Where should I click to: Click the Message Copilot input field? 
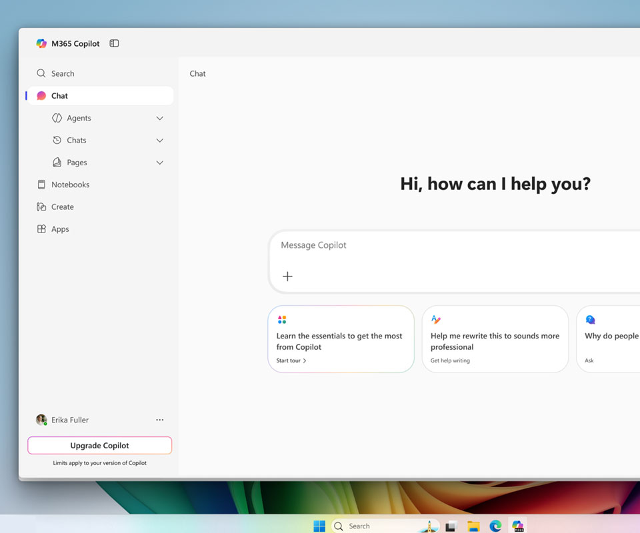click(453, 245)
